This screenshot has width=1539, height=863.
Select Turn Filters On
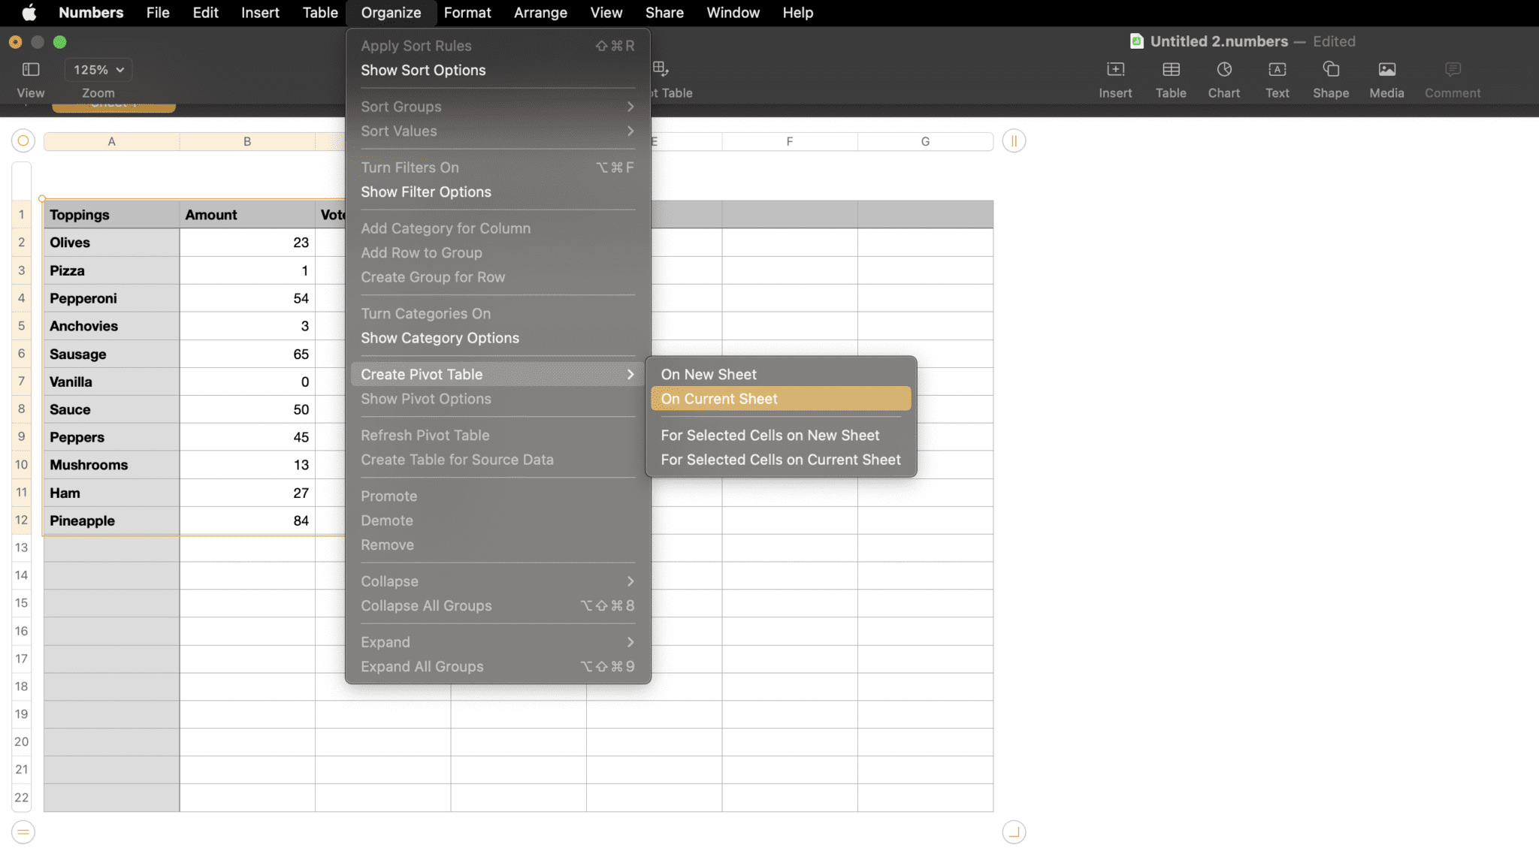click(410, 167)
